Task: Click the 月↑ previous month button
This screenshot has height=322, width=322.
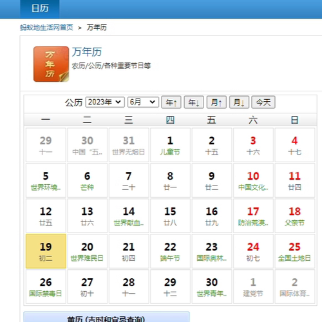Action: click(x=216, y=102)
